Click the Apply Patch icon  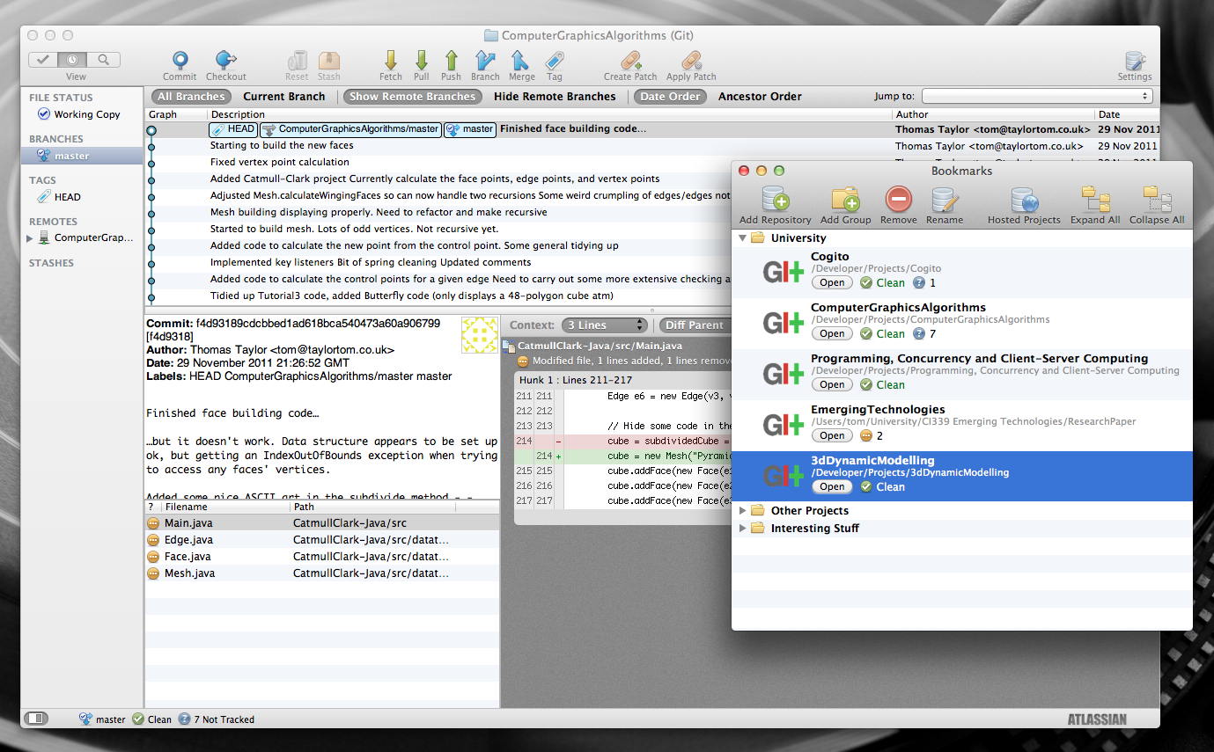point(691,60)
